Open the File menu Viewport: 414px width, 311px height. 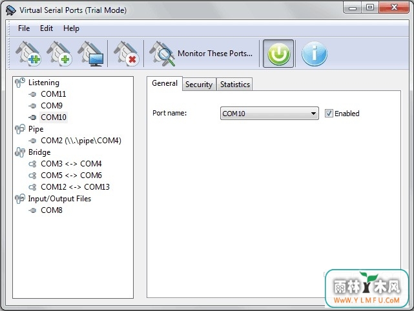(24, 28)
